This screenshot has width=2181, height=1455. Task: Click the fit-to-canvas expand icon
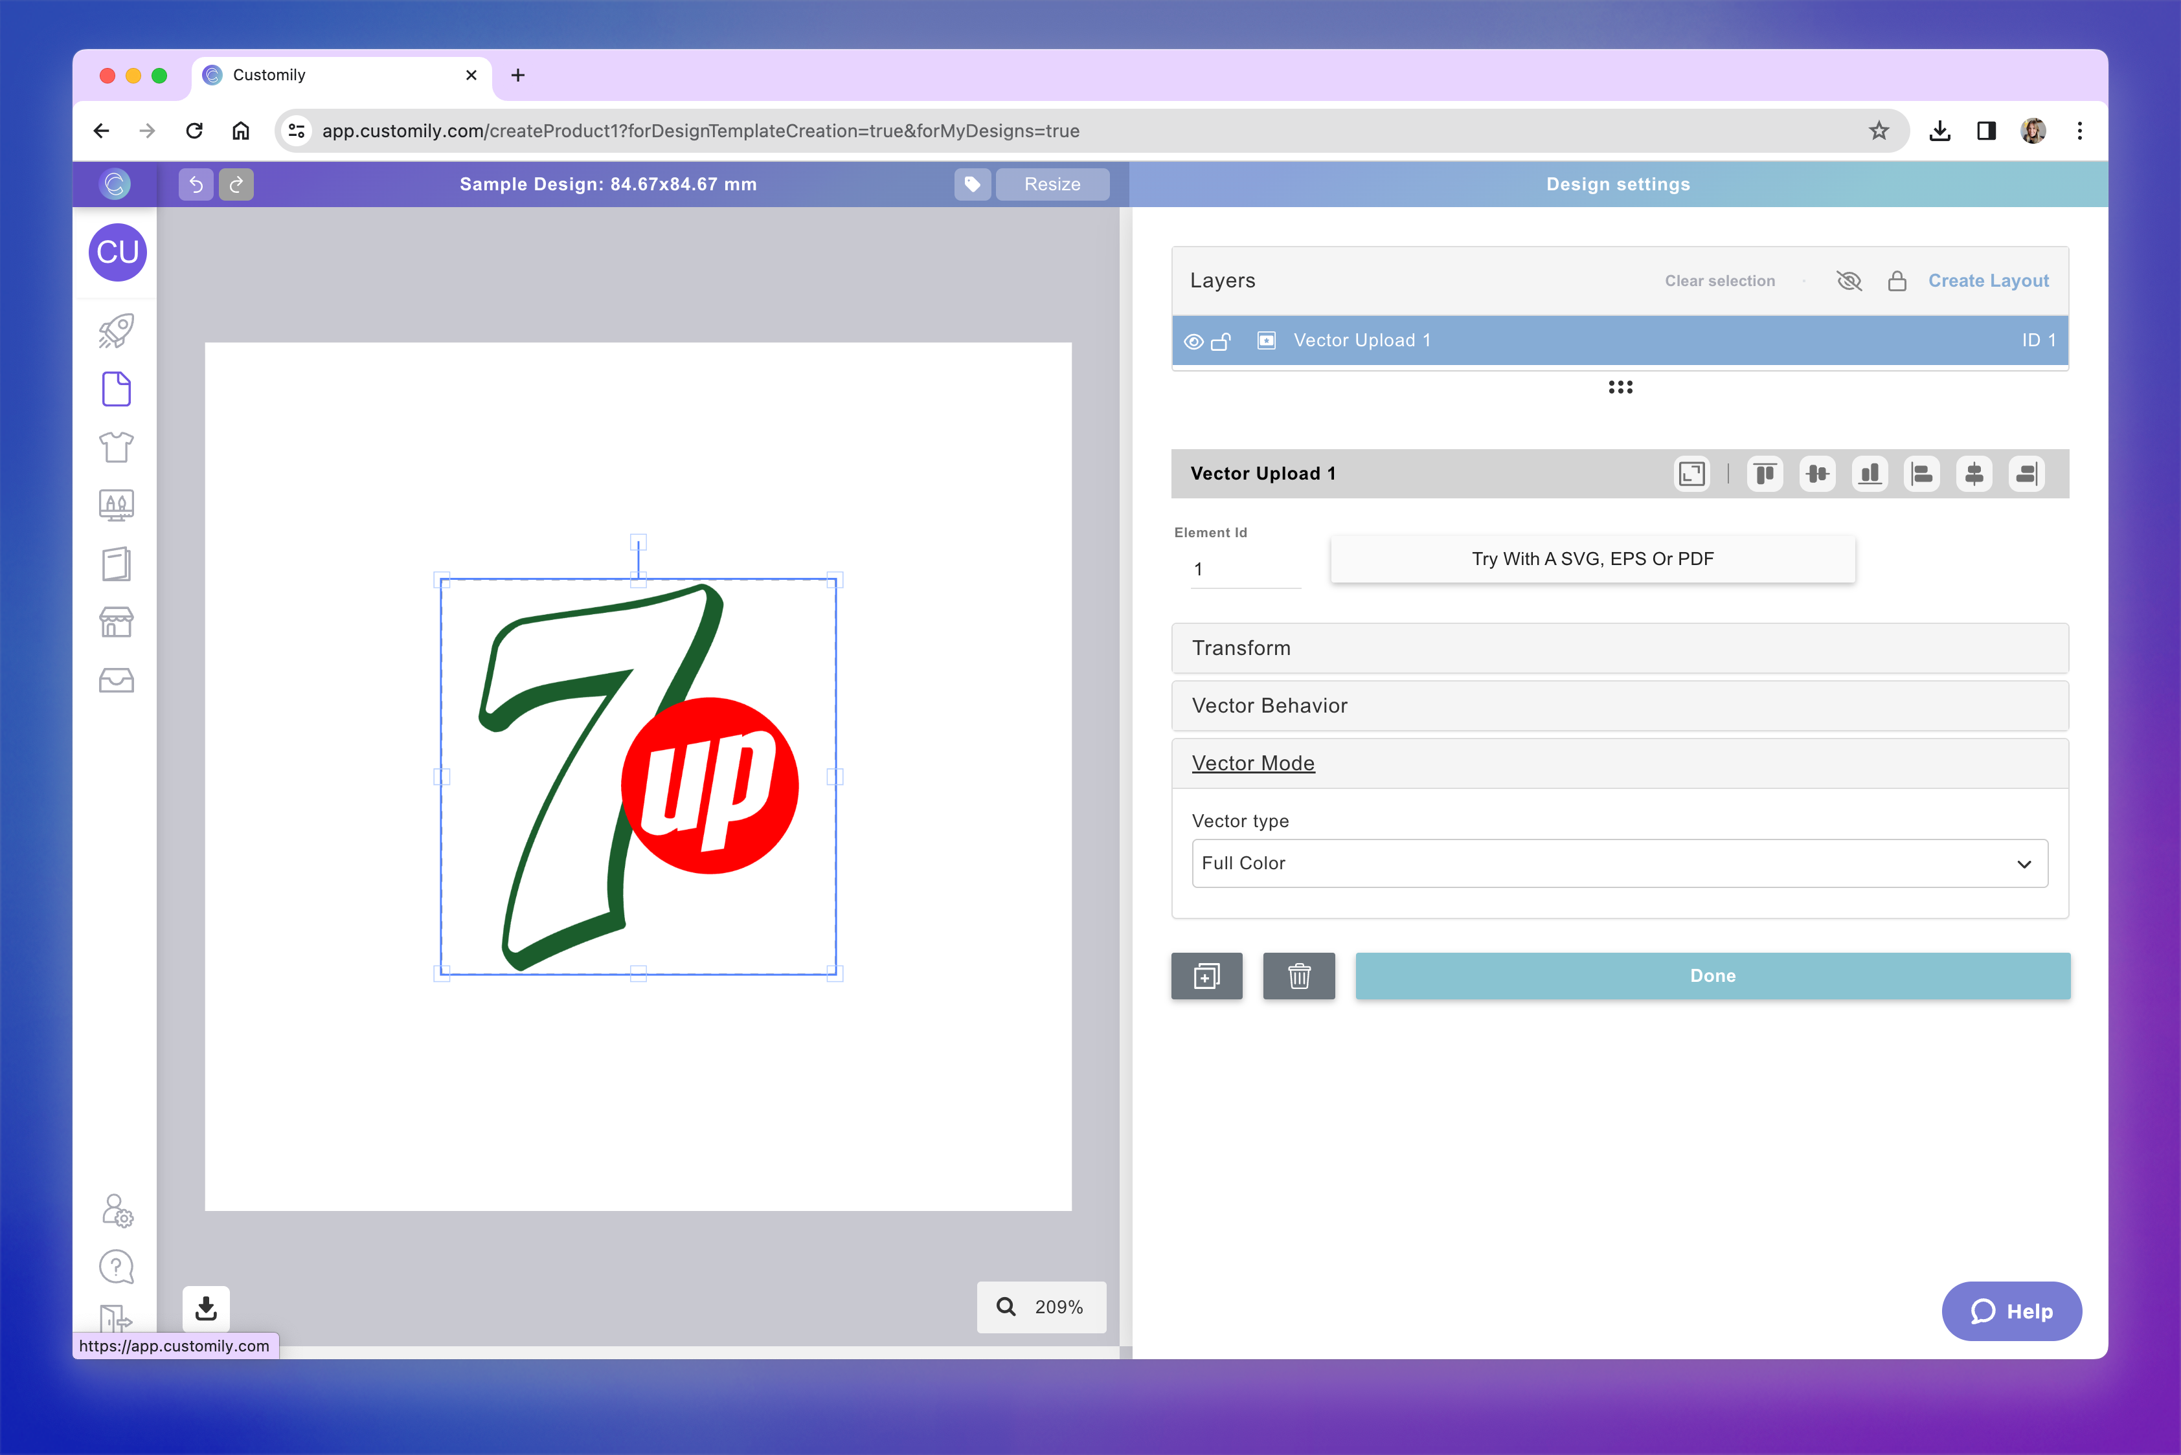pyautogui.click(x=1691, y=474)
